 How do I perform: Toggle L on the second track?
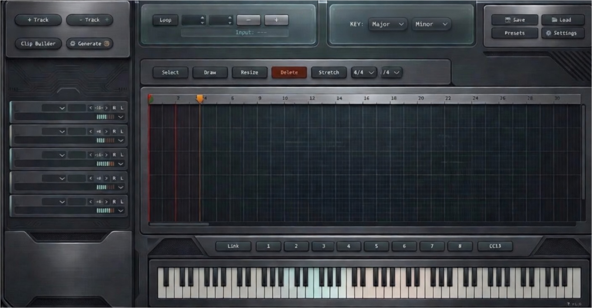coord(122,131)
